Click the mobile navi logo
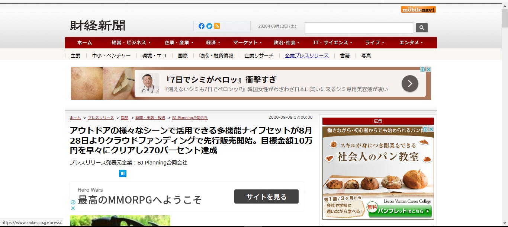The image size is (508, 227). pyautogui.click(x=418, y=9)
